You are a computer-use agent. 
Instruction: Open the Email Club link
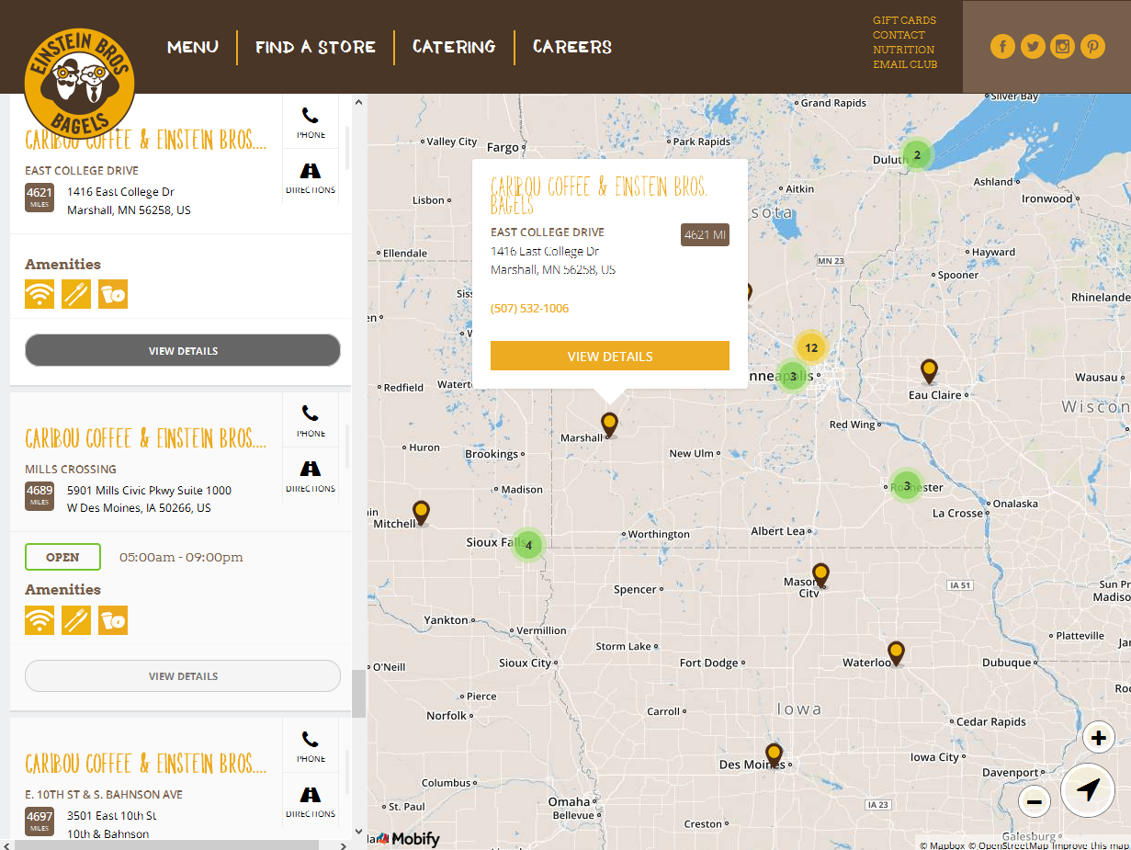coord(906,64)
